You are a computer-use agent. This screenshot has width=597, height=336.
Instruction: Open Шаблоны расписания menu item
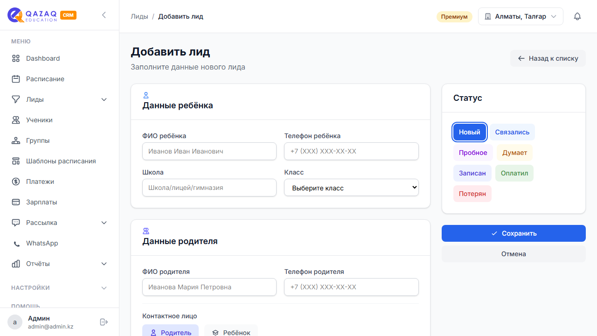[60, 161]
